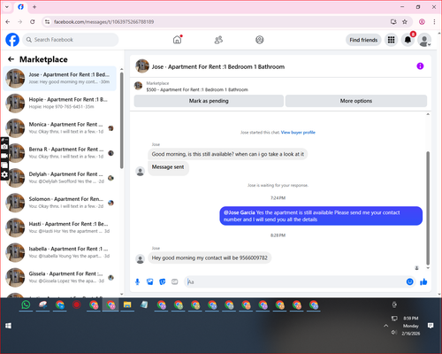The image size is (442, 354).
Task: Open the Home feed icon
Action: [177, 40]
